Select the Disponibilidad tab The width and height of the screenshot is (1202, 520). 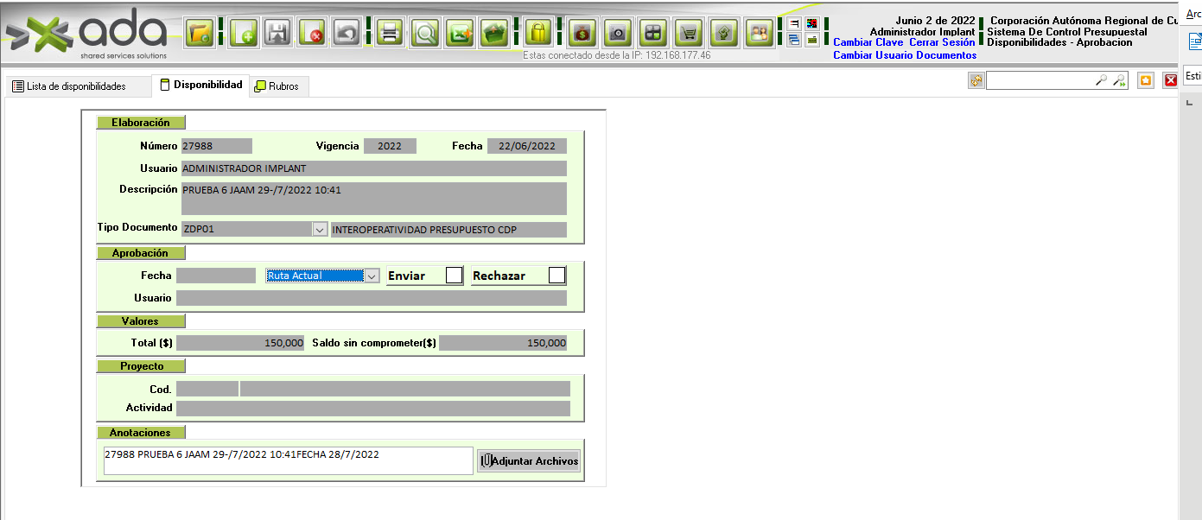(200, 85)
